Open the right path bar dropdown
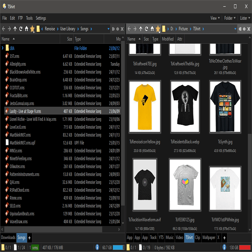 235,29
